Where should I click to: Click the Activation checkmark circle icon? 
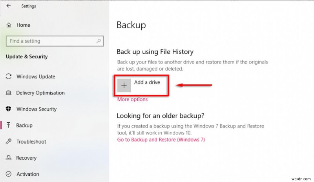tap(9, 174)
